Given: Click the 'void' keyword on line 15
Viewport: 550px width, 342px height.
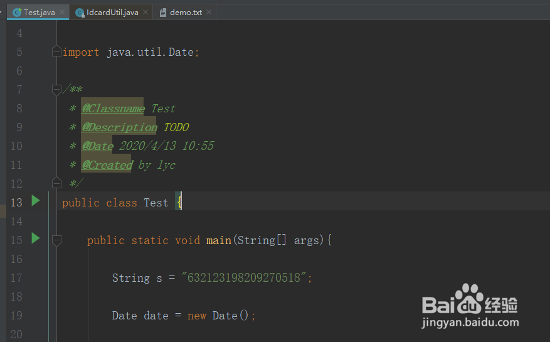Looking at the screenshot, I should tap(188, 240).
